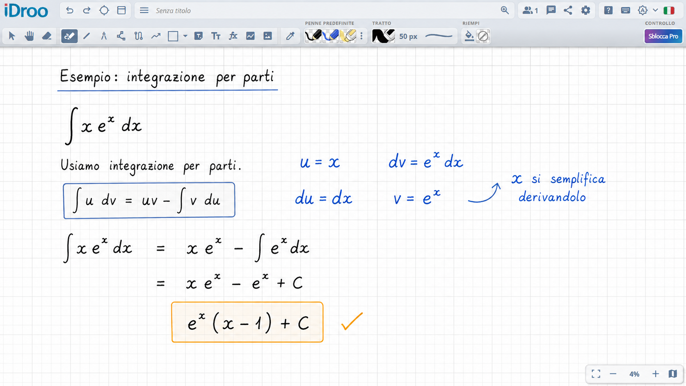
Task: Choose the pointer select tool
Action: coord(12,36)
